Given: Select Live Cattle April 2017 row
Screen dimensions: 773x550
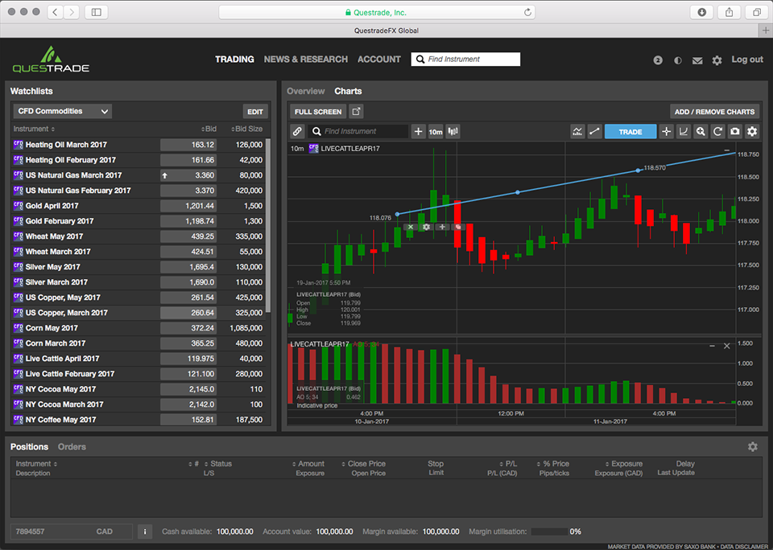Looking at the screenshot, I should click(138, 359).
